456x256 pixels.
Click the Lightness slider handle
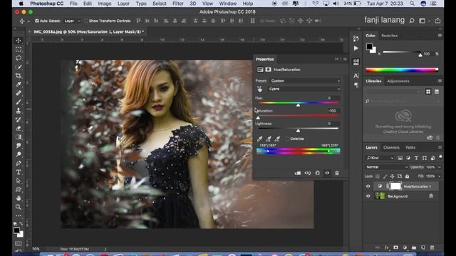(298, 131)
